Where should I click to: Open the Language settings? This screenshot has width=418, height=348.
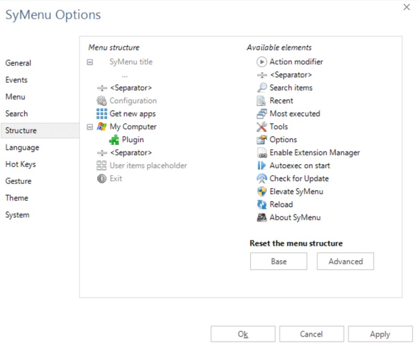click(x=22, y=148)
